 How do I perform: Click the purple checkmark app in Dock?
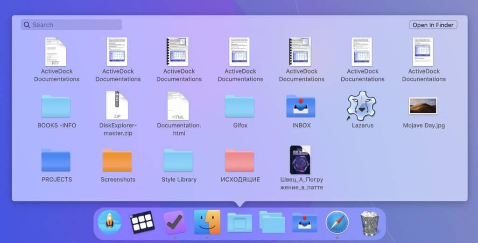(175, 222)
